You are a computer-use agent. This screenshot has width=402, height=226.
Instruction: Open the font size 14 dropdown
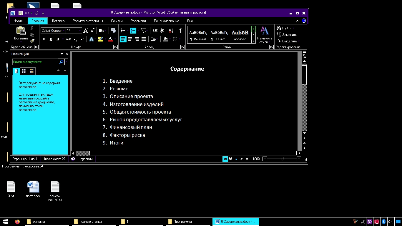pyautogui.click(x=80, y=31)
